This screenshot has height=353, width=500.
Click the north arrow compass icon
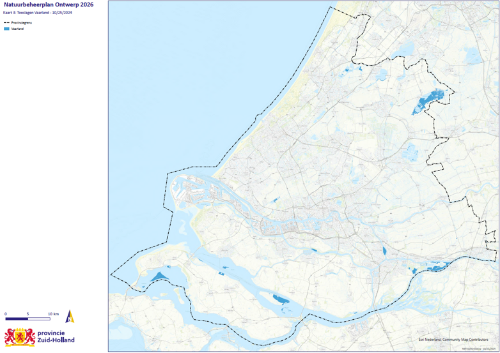tap(70, 316)
